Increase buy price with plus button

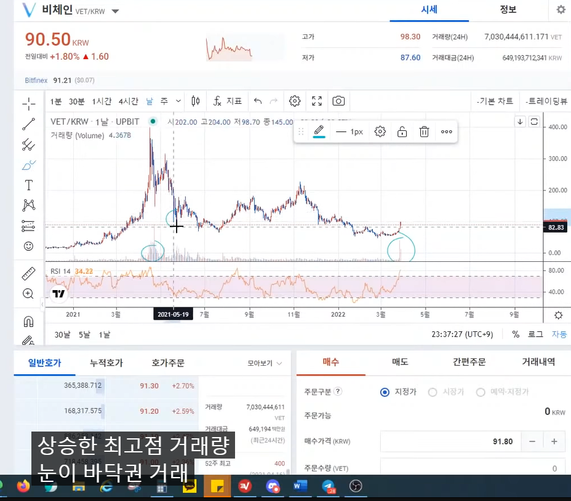pos(554,442)
